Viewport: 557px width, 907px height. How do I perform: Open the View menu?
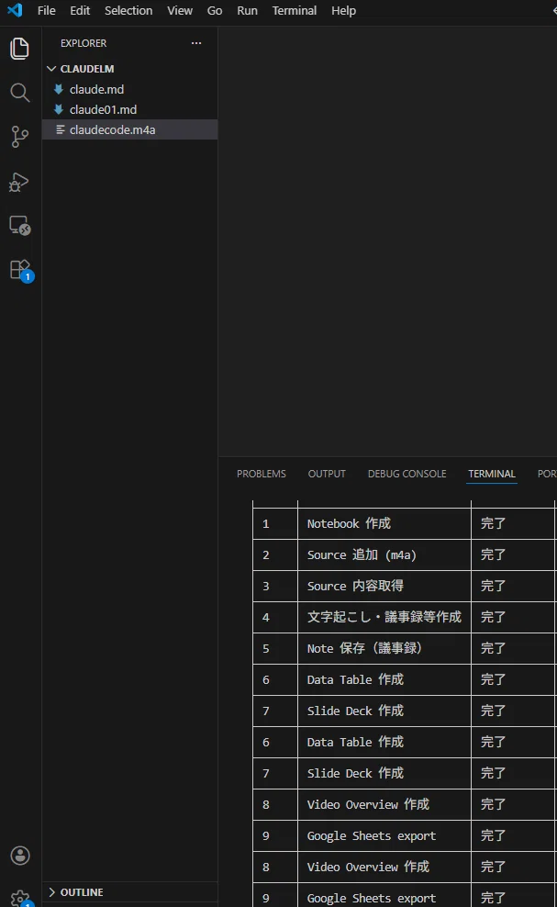coord(180,10)
